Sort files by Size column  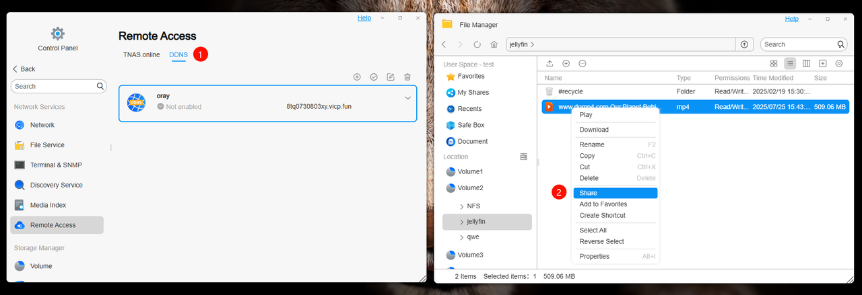pyautogui.click(x=820, y=78)
